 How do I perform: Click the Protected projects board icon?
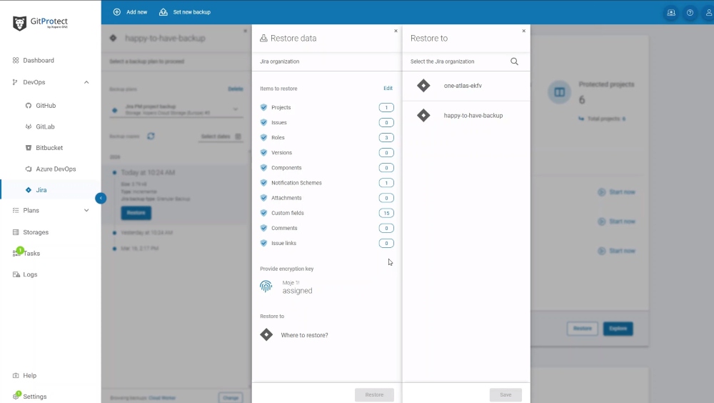coord(559,92)
